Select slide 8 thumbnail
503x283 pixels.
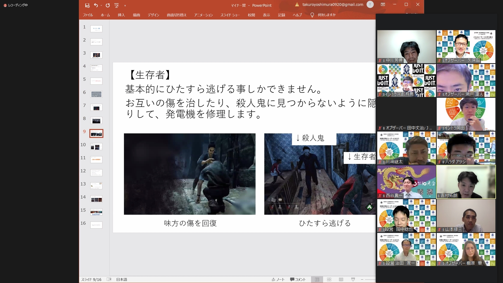click(96, 120)
